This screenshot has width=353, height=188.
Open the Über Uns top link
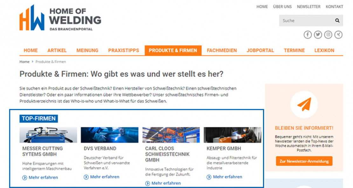point(282,7)
